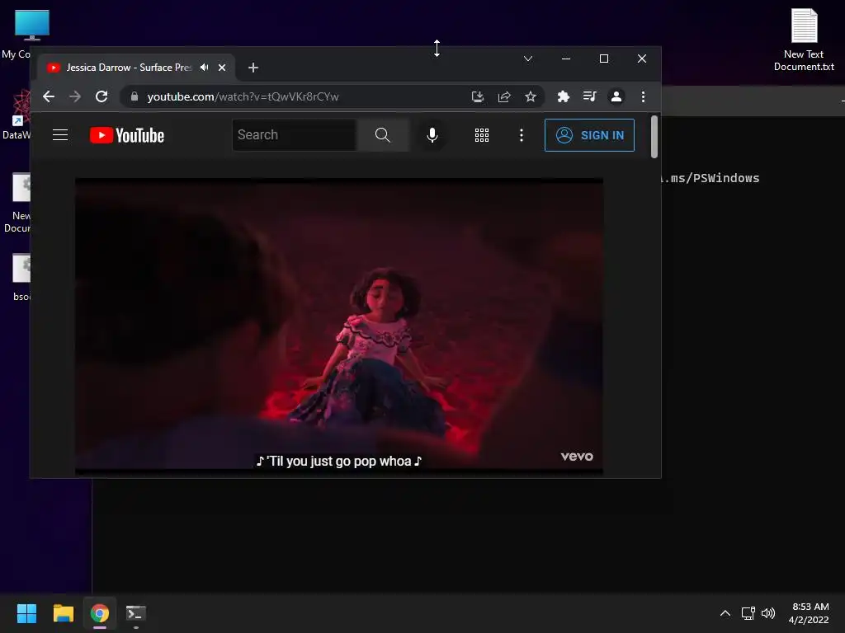
Task: Show hidden tray icons chevron
Action: click(x=725, y=613)
